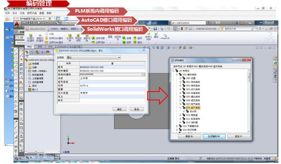
Task: Expand the 注解 node in feature tree
Action: coord(27,67)
